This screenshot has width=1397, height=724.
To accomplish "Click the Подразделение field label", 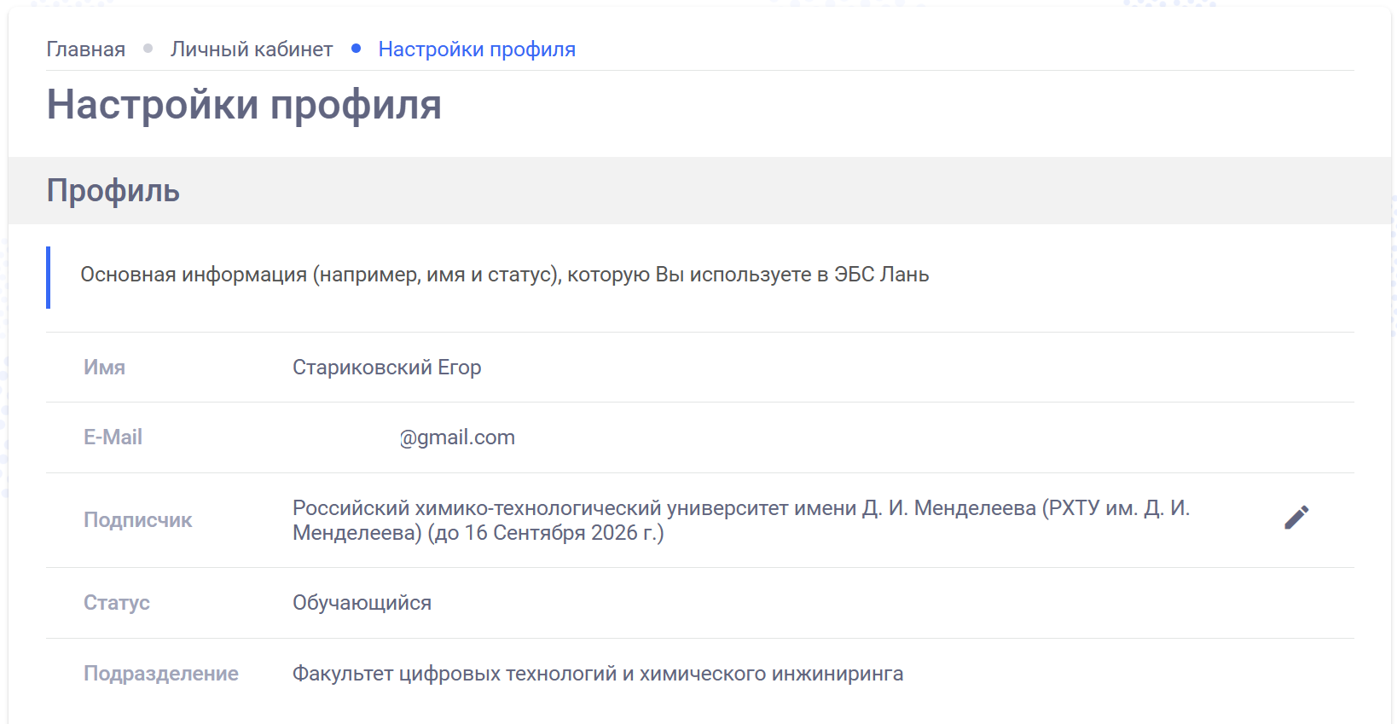I will point(160,674).
